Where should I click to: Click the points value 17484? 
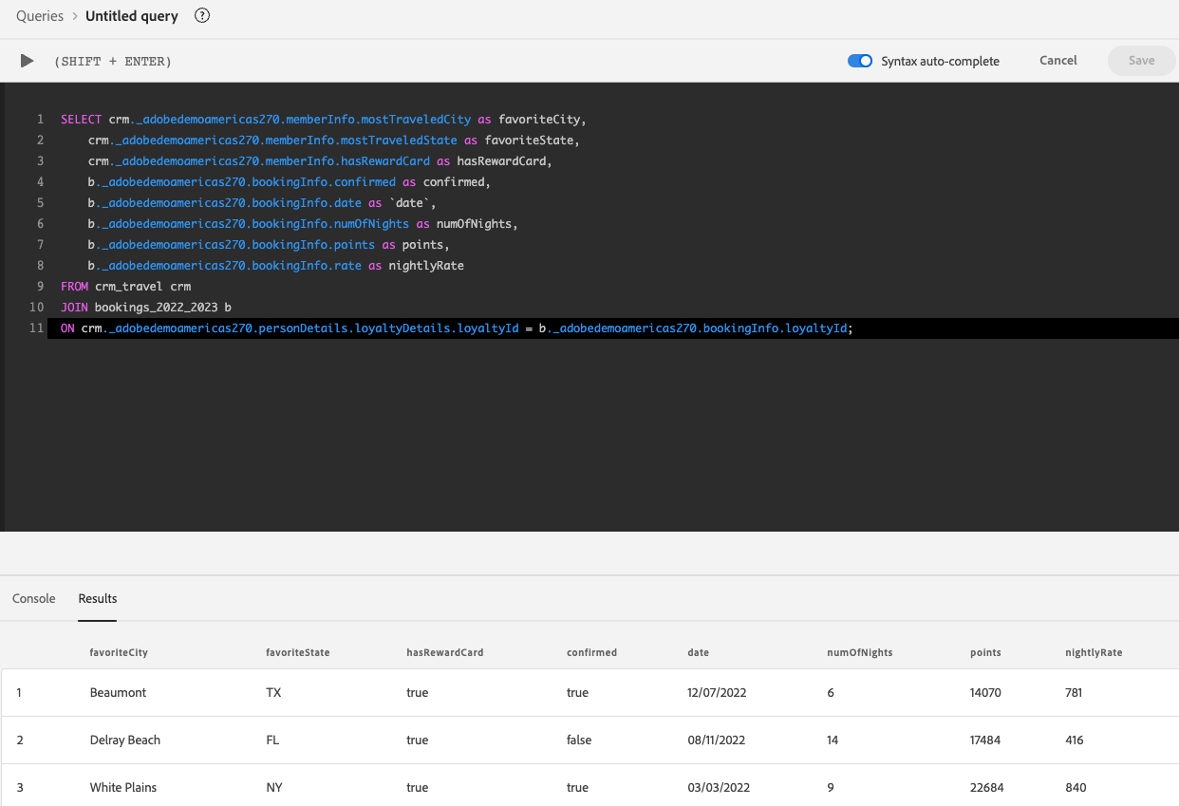(985, 740)
